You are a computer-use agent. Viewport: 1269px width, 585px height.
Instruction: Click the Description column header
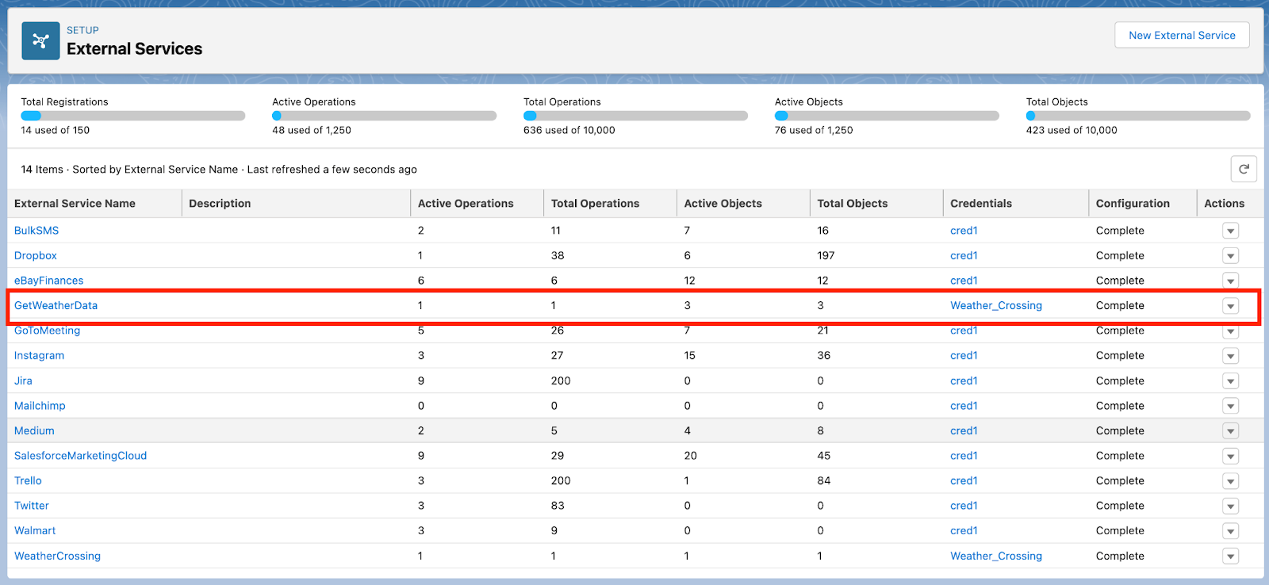(x=297, y=204)
